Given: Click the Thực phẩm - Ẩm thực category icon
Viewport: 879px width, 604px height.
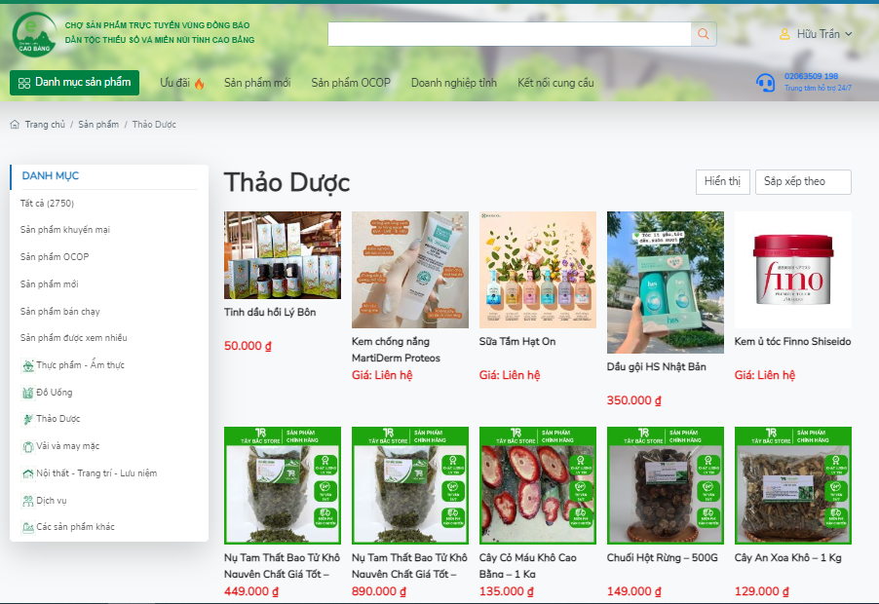Looking at the screenshot, I should 27,365.
